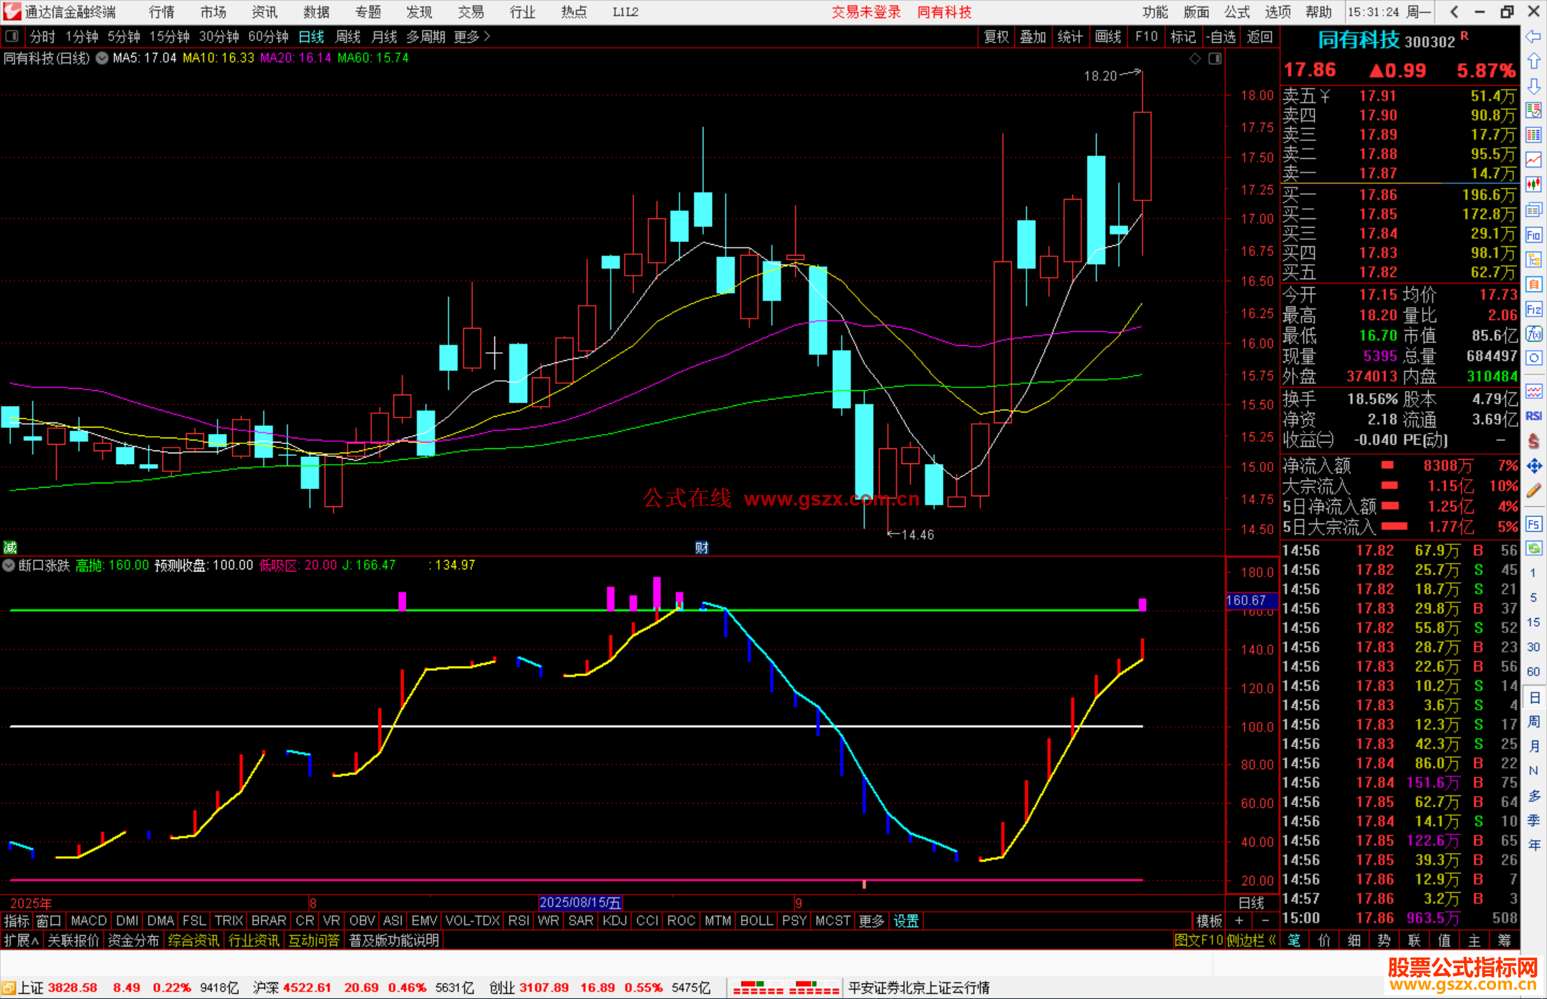Open 更多 indicators list in indicator bar
The image size is (1547, 999).
pos(872,921)
